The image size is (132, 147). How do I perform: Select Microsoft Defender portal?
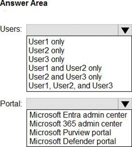click(73, 141)
